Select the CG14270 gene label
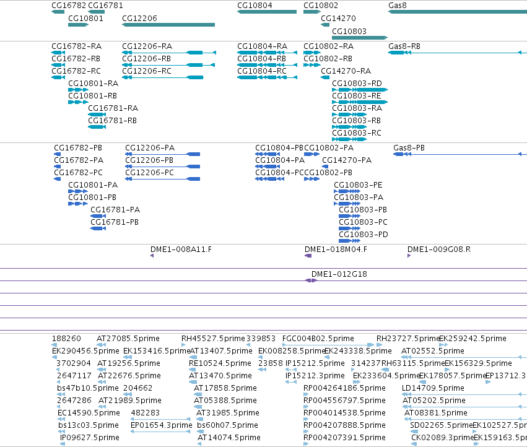The image size is (527, 447). point(338,18)
